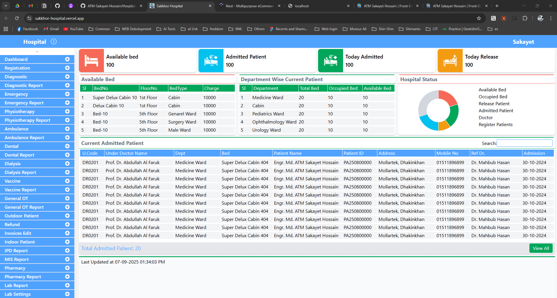Expand the Registration sidebar menu
This screenshot has height=298, width=557.
(67, 68)
